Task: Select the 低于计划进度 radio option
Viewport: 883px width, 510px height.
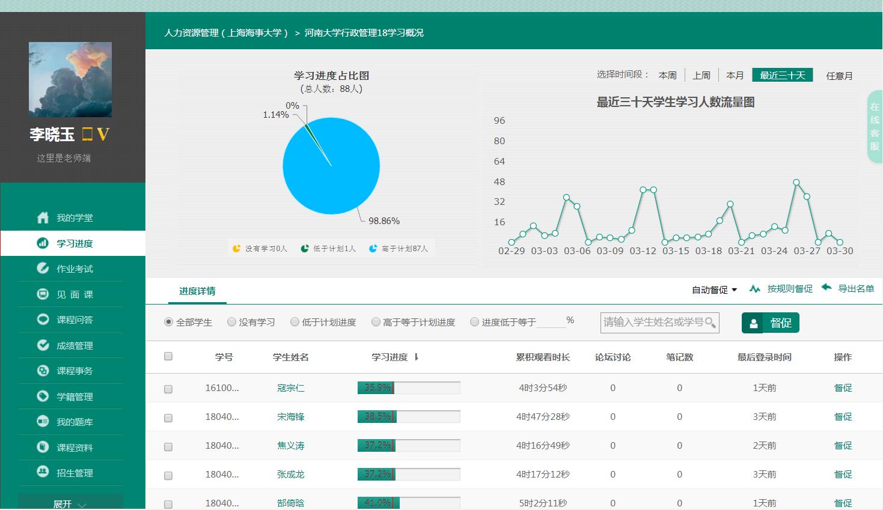Action: click(x=295, y=322)
